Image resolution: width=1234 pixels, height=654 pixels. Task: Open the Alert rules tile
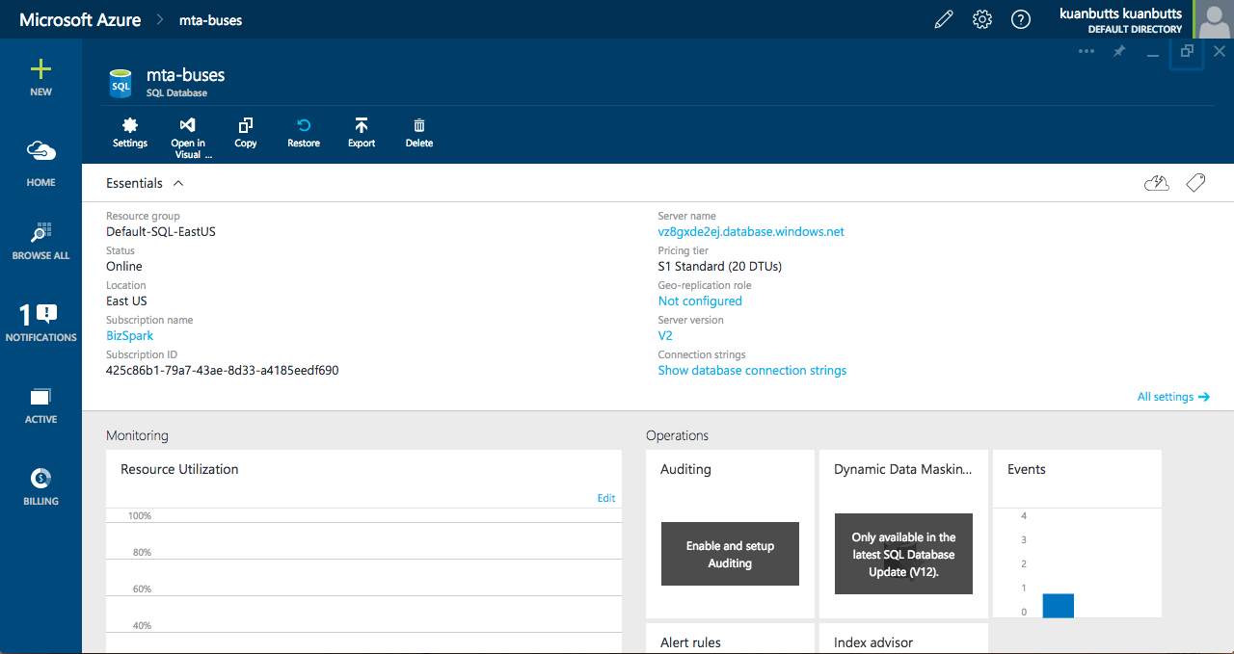(730, 639)
